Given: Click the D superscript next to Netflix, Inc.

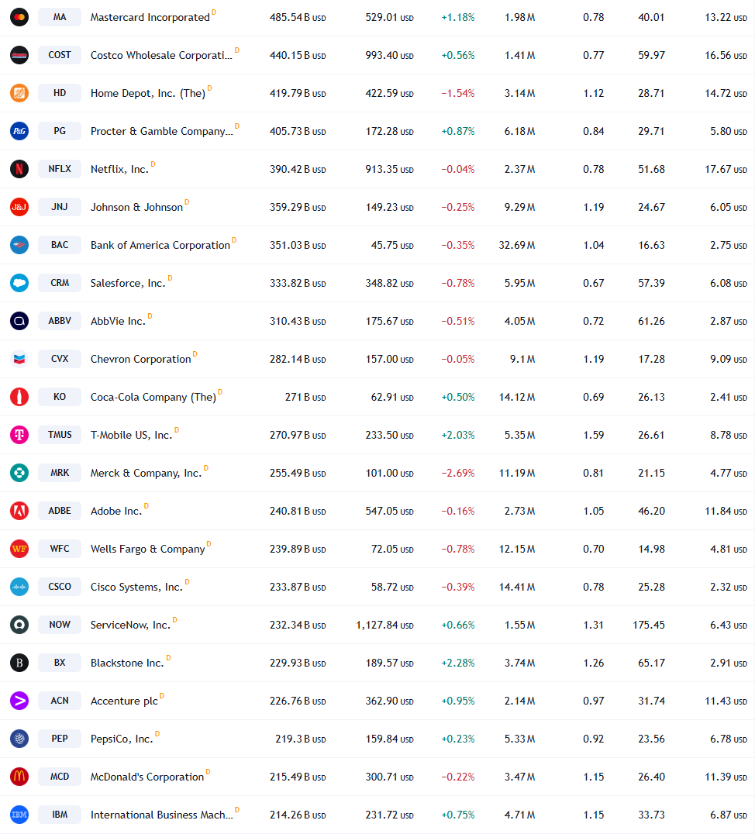Looking at the screenshot, I should [153, 164].
